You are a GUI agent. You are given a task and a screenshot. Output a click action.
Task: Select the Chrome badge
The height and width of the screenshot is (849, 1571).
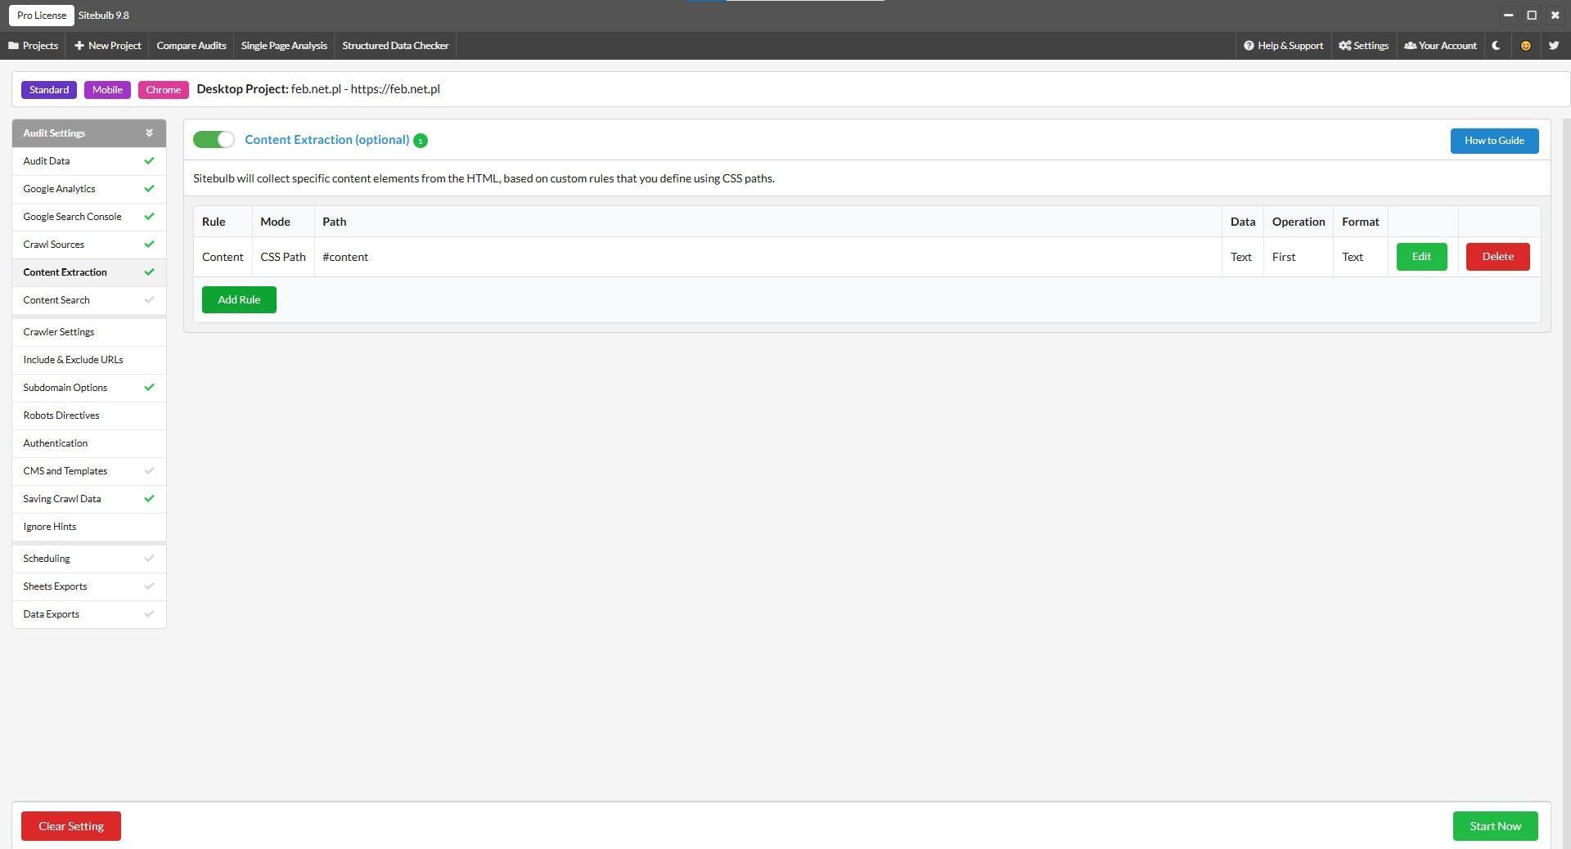click(x=164, y=90)
